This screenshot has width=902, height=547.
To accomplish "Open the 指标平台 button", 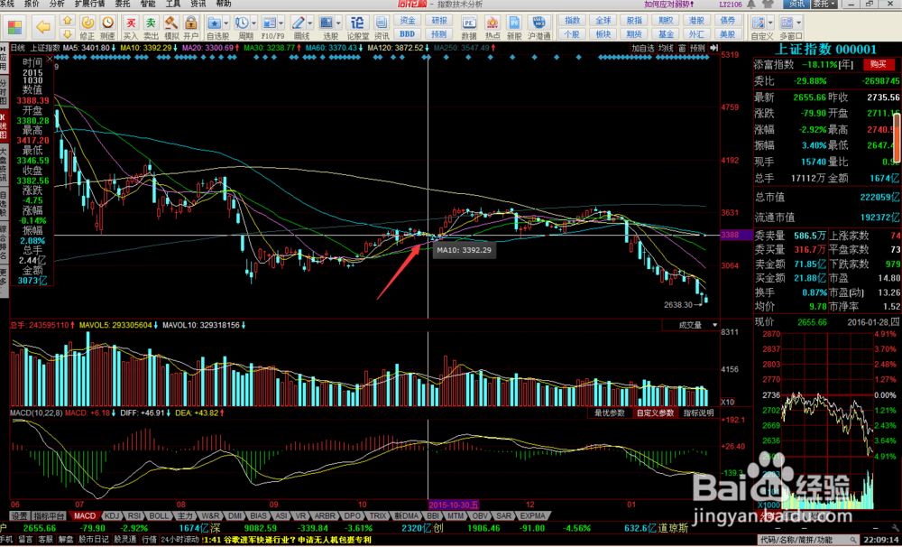I will 49,516.
